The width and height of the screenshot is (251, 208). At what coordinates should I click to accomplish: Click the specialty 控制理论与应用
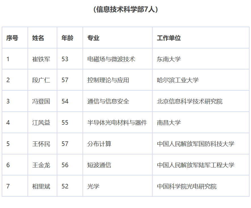tap(108, 80)
